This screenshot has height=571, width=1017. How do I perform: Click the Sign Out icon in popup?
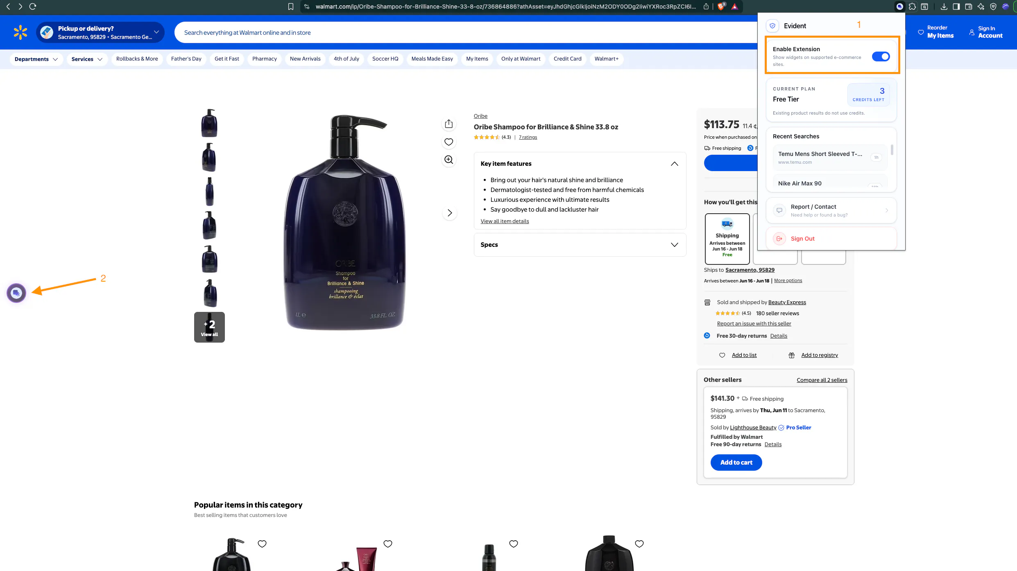pos(779,239)
